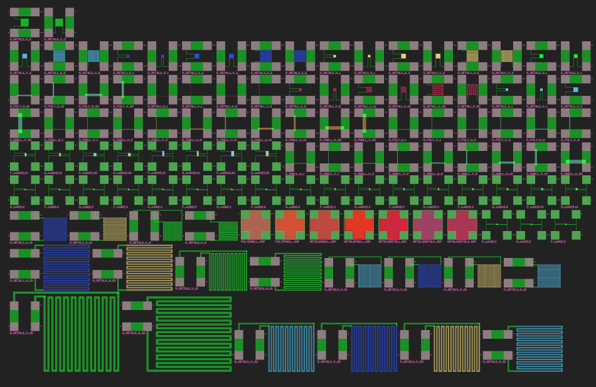Viewport: 596px width, 387px height.
Task: Select the mid-size green vertical serpentine structure
Action: 228,271
